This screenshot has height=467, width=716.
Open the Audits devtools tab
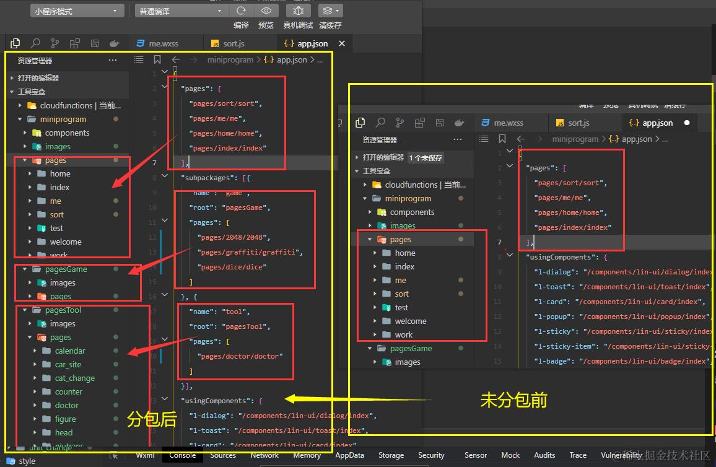pyautogui.click(x=545, y=455)
